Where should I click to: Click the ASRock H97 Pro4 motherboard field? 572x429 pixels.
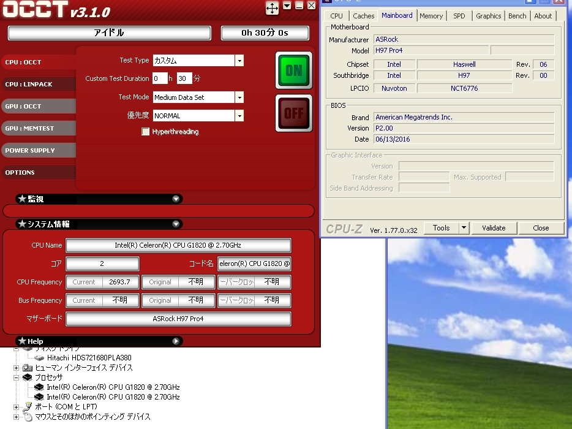[x=178, y=319]
